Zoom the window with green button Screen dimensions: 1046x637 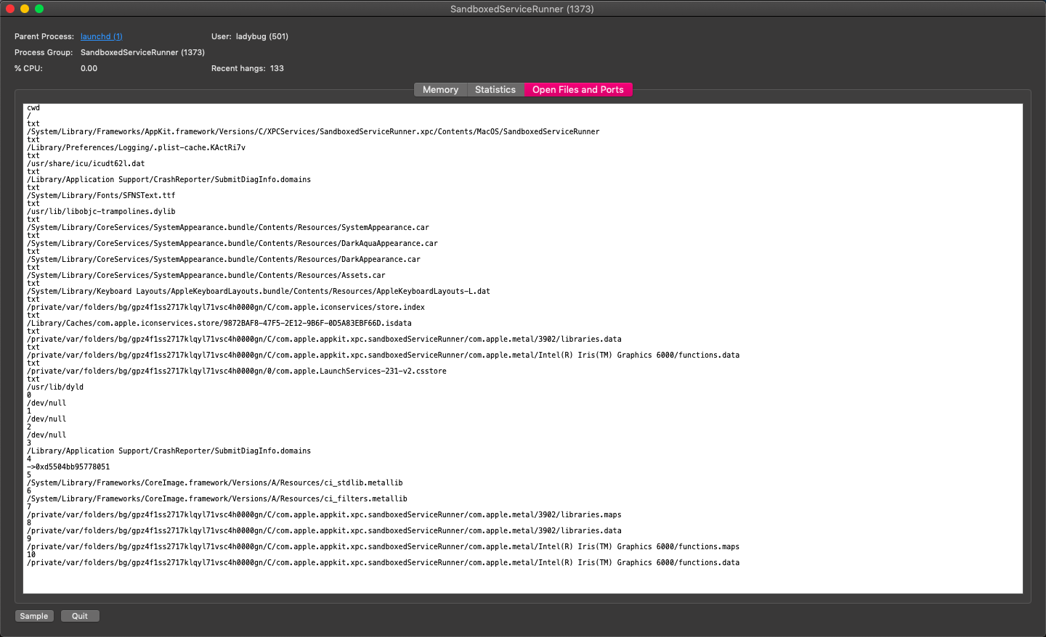coord(39,9)
